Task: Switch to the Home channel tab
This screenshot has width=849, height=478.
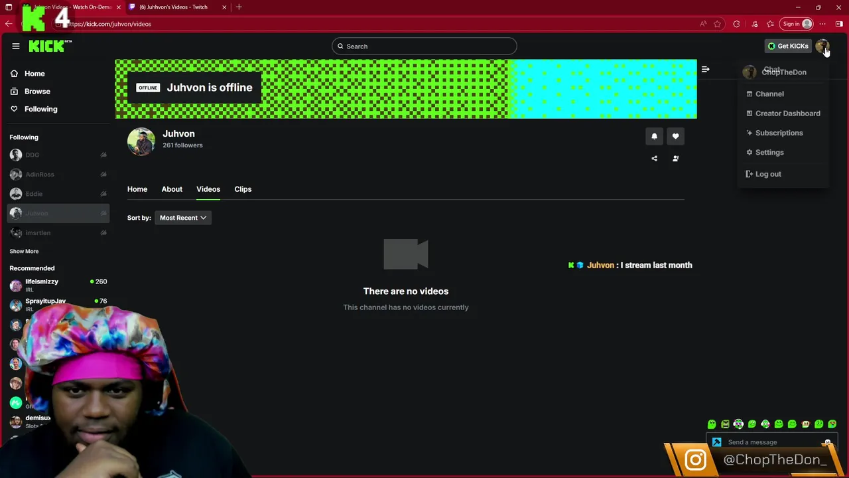Action: click(137, 189)
